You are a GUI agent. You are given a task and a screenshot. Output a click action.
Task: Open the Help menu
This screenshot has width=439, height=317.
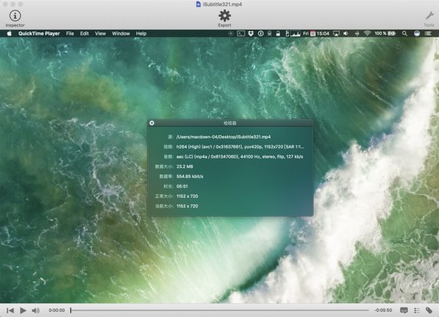[141, 33]
